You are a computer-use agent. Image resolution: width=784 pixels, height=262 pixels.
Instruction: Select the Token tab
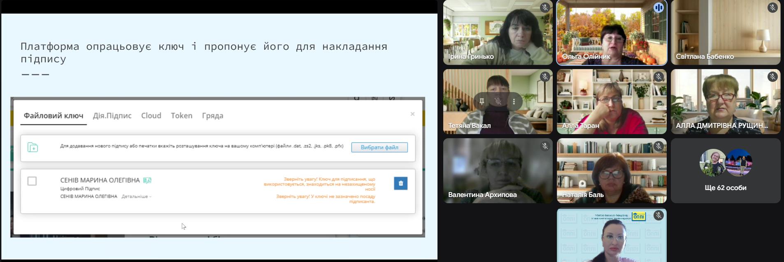click(x=181, y=116)
